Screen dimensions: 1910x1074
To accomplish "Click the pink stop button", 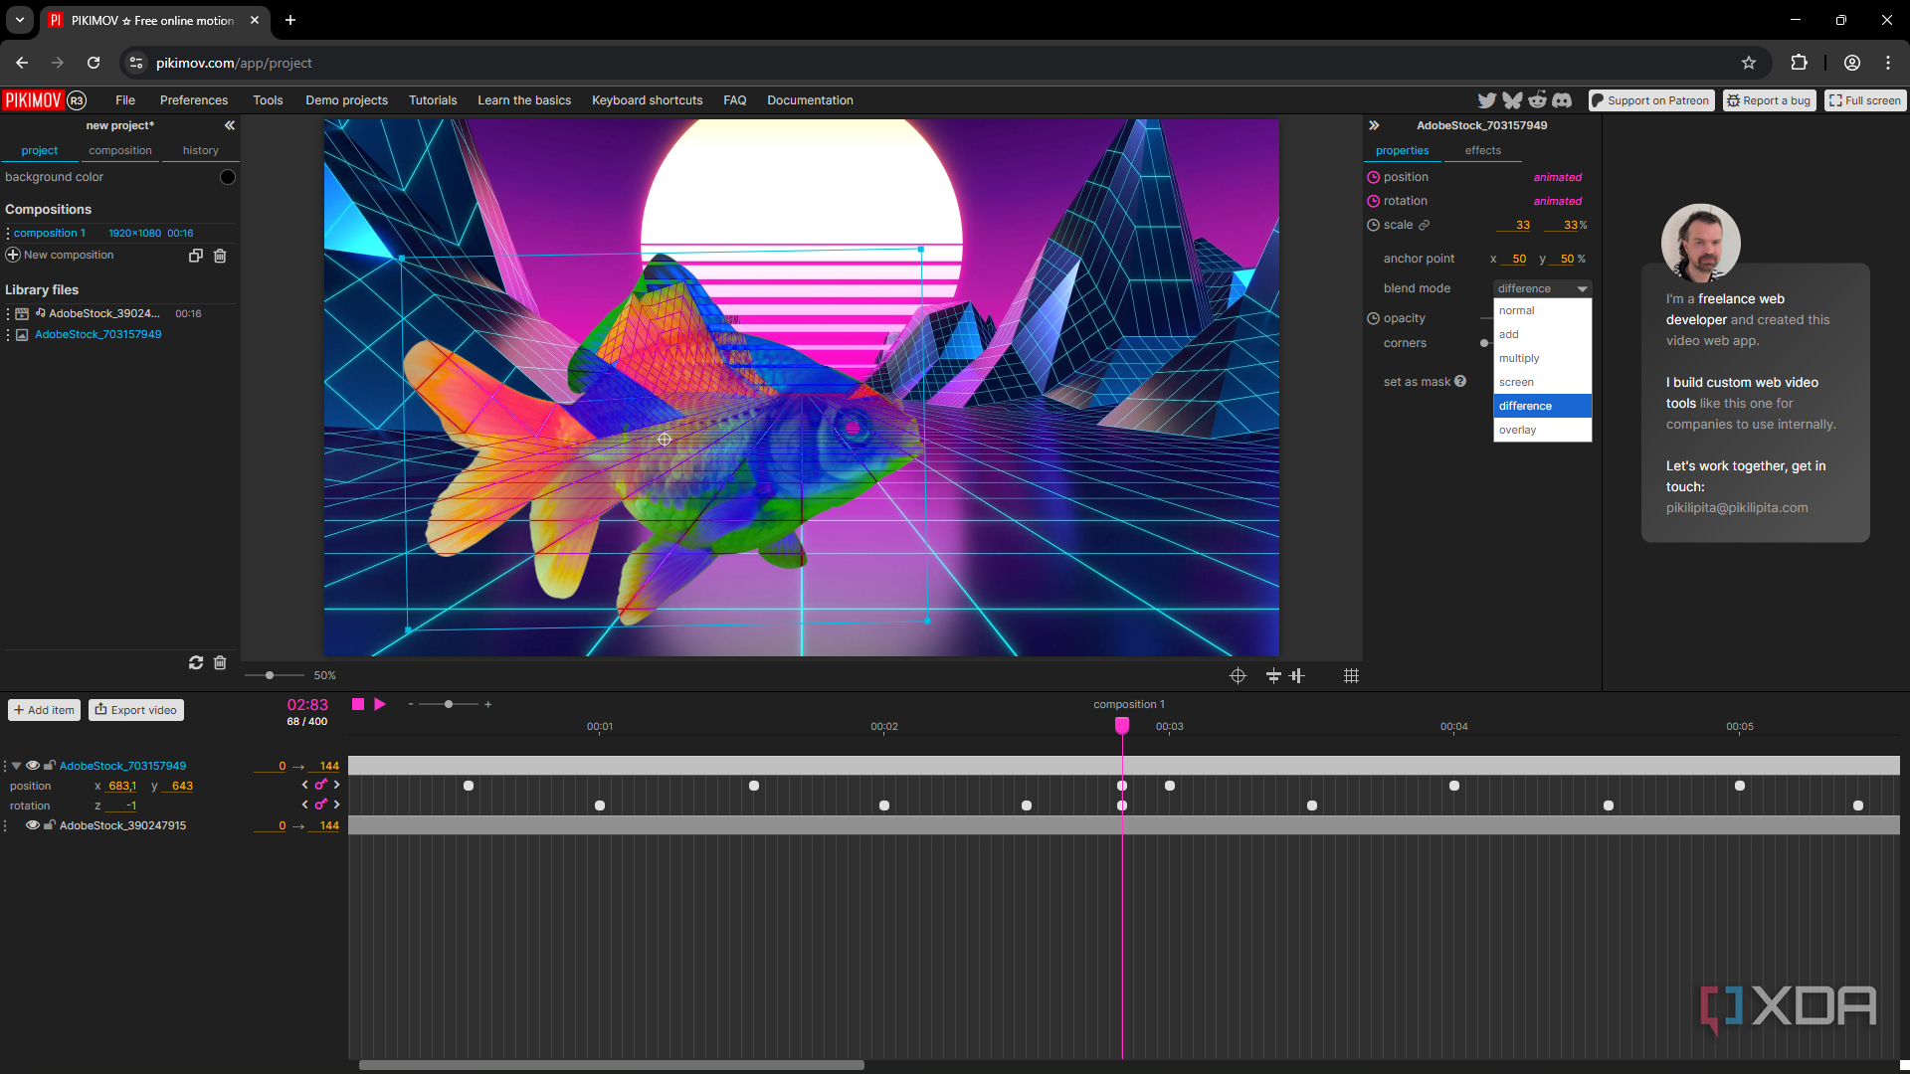I will (x=358, y=704).
